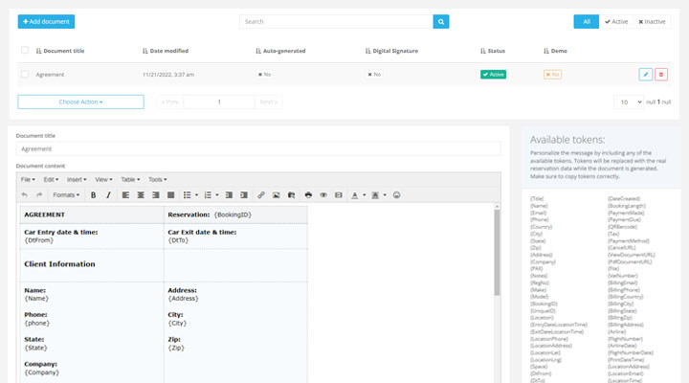Expand numbered list style dropdown arrow

pos(217,194)
